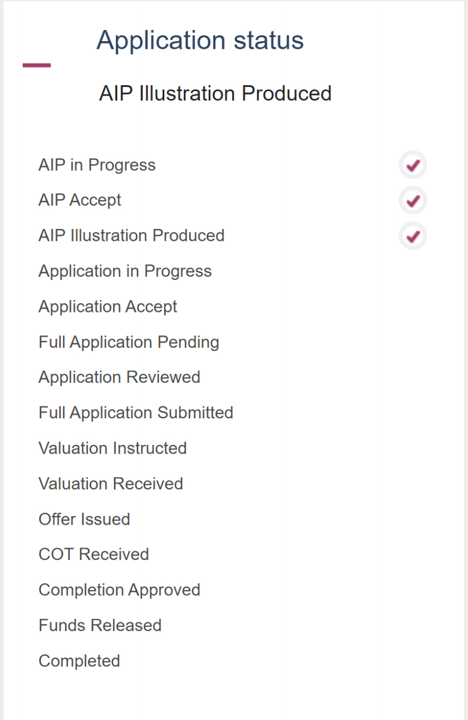
Task: Click the Application Reviewed step
Action: [119, 377]
